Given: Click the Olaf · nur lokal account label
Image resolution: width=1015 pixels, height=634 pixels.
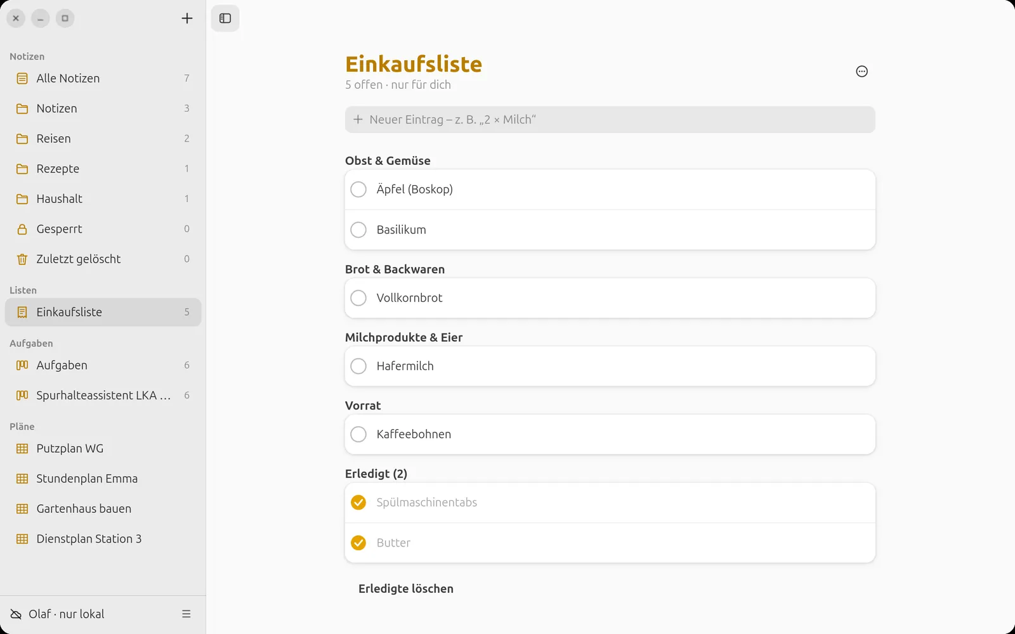Looking at the screenshot, I should (x=67, y=614).
